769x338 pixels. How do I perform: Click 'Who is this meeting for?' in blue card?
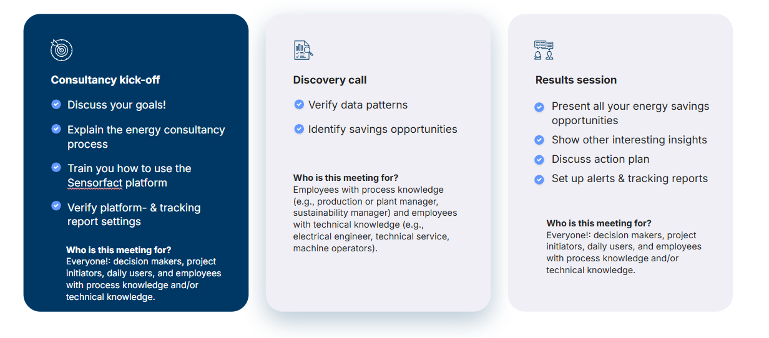pyautogui.click(x=119, y=250)
